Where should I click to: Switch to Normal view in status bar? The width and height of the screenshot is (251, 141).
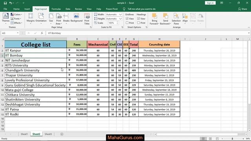pyautogui.click(x=203, y=139)
